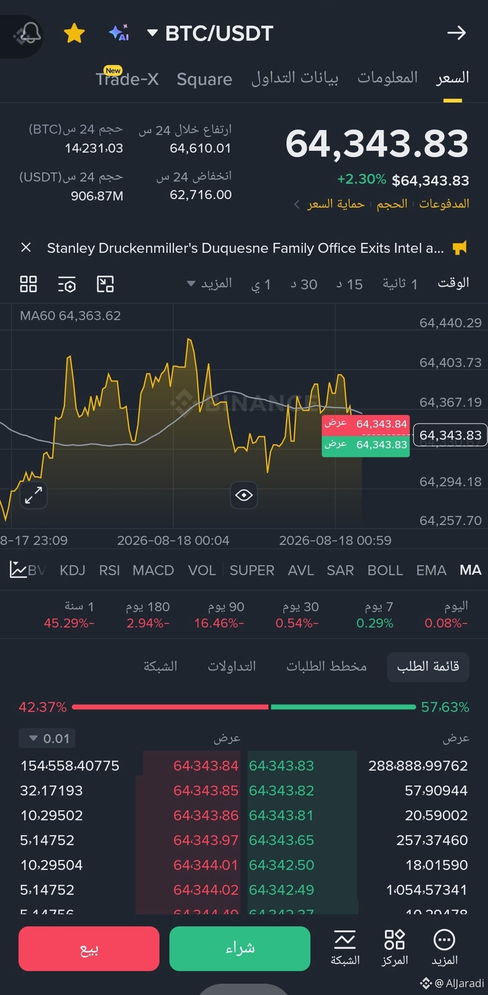The image size is (488, 995).
Task: Dismiss the Druckenmiller news banner
Action: (26, 247)
